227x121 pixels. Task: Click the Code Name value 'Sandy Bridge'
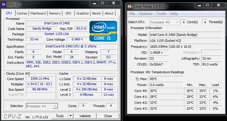[42, 29]
